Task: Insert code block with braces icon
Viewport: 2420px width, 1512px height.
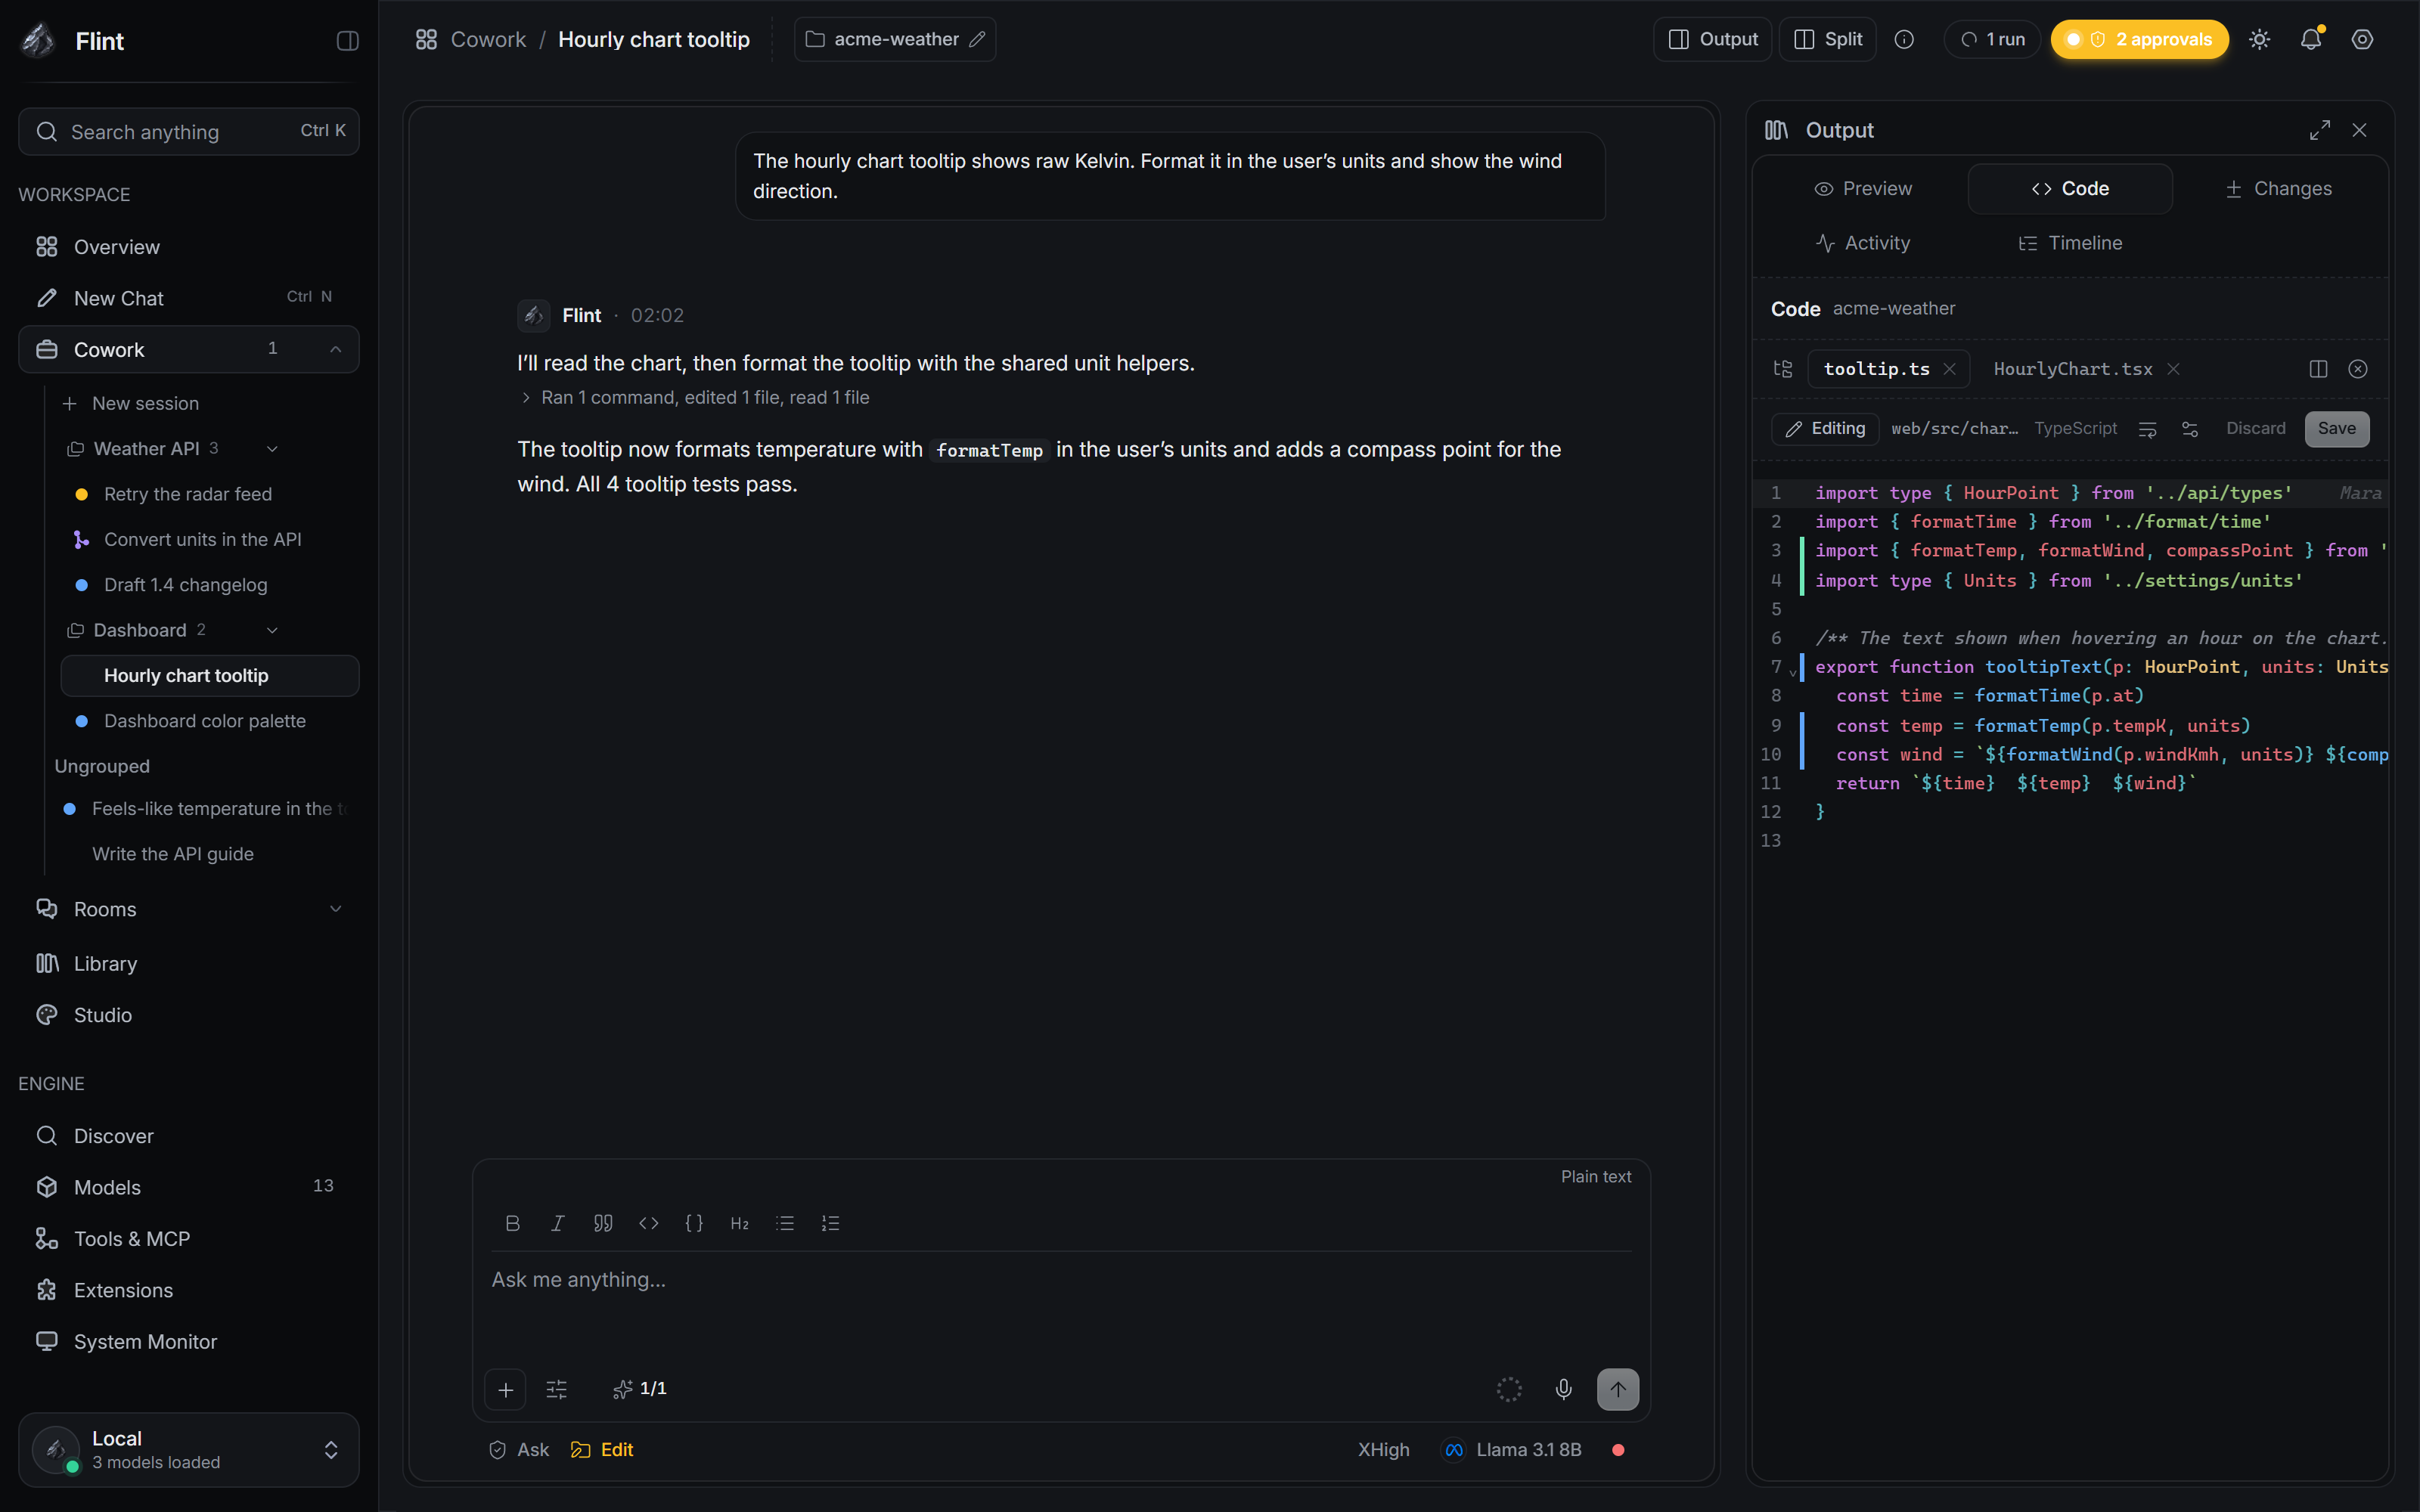Action: [694, 1223]
